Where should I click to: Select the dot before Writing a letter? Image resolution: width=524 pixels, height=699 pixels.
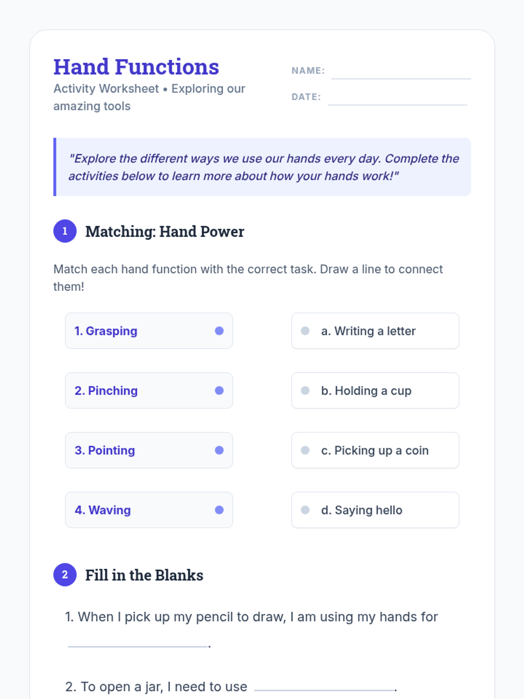[305, 331]
